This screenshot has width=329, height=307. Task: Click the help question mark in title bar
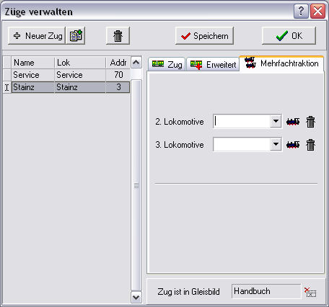[301, 11]
